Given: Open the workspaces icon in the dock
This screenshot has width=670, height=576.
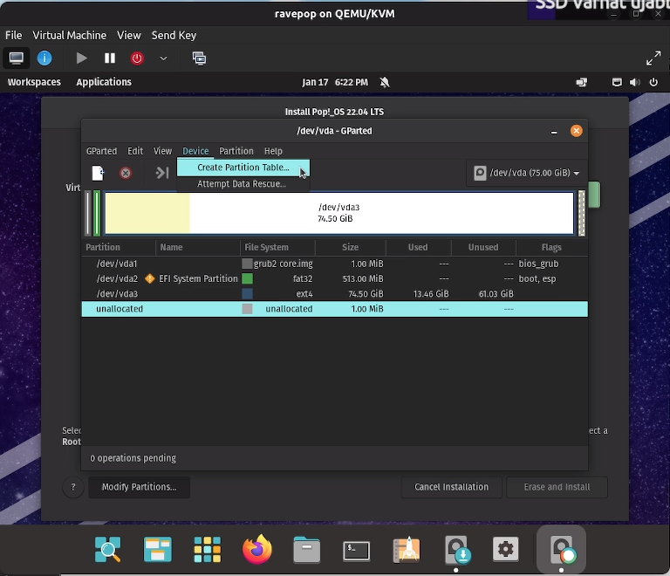Looking at the screenshot, I should (158, 549).
